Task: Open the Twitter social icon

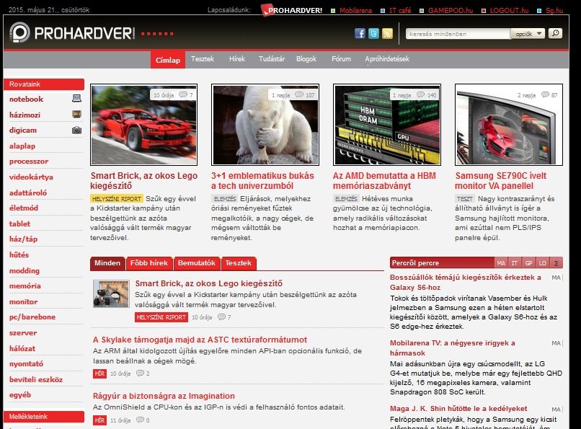Action: tap(373, 33)
